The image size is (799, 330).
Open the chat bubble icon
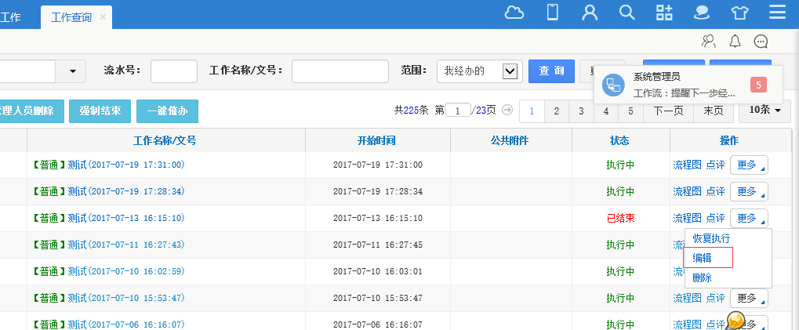[x=760, y=42]
